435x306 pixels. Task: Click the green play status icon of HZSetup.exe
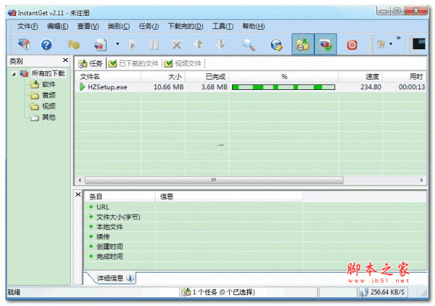click(82, 87)
